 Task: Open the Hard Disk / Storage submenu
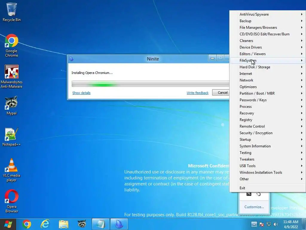coord(267,67)
